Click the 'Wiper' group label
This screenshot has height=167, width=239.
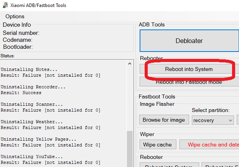[147, 134]
